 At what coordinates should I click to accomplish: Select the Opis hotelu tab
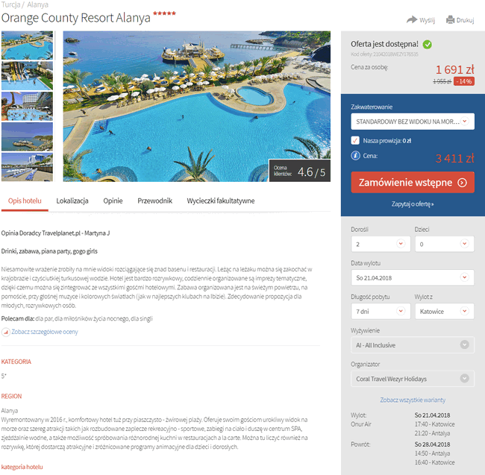(x=25, y=201)
